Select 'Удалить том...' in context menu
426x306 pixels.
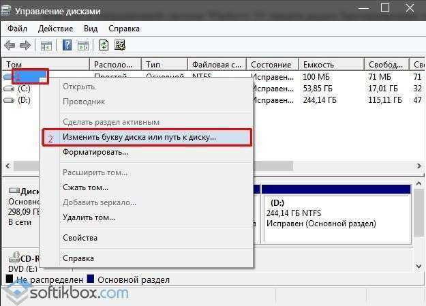point(89,217)
